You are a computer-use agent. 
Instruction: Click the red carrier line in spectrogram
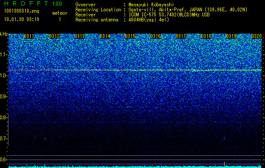click(135, 70)
